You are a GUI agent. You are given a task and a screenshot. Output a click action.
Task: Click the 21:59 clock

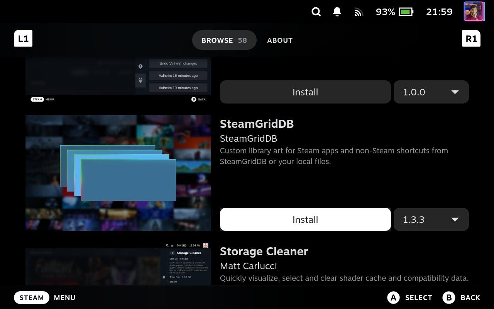click(439, 12)
